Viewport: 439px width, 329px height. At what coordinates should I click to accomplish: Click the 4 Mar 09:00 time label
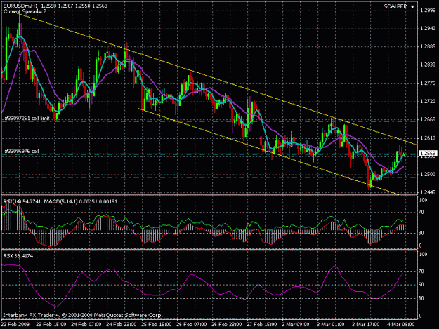click(x=401, y=325)
